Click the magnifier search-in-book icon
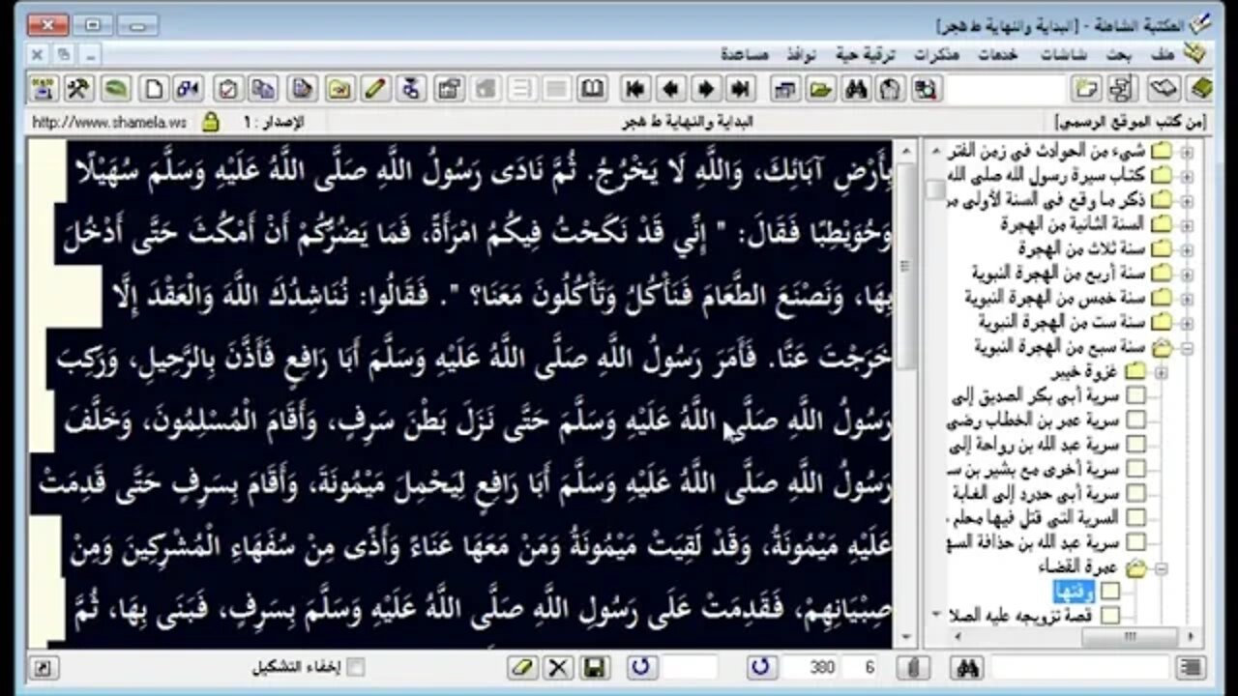This screenshot has width=1238, height=696. point(925,90)
